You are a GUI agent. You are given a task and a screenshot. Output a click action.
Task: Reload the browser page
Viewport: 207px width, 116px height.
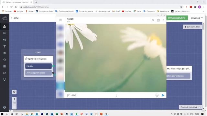coord(11,7)
